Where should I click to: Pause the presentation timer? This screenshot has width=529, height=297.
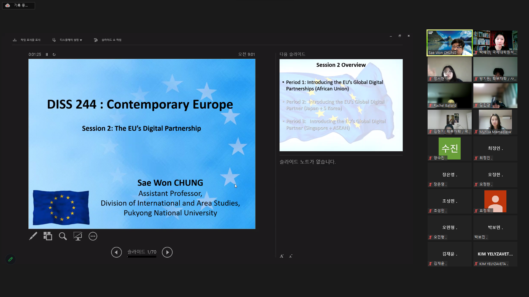pyautogui.click(x=47, y=54)
